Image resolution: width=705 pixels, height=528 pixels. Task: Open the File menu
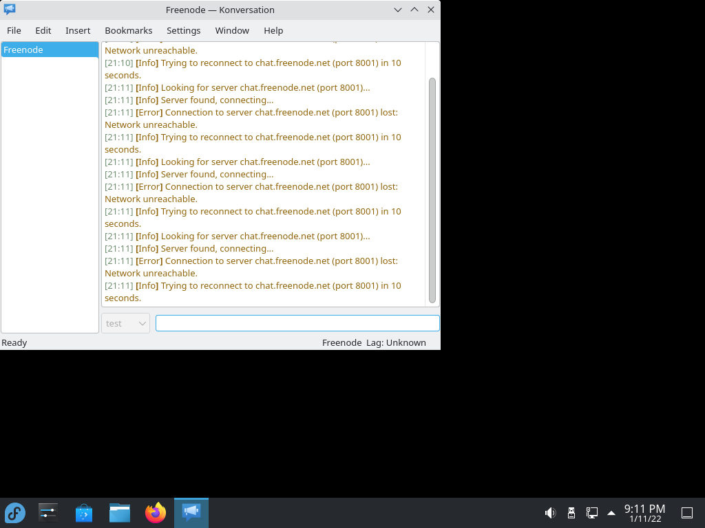click(x=14, y=30)
